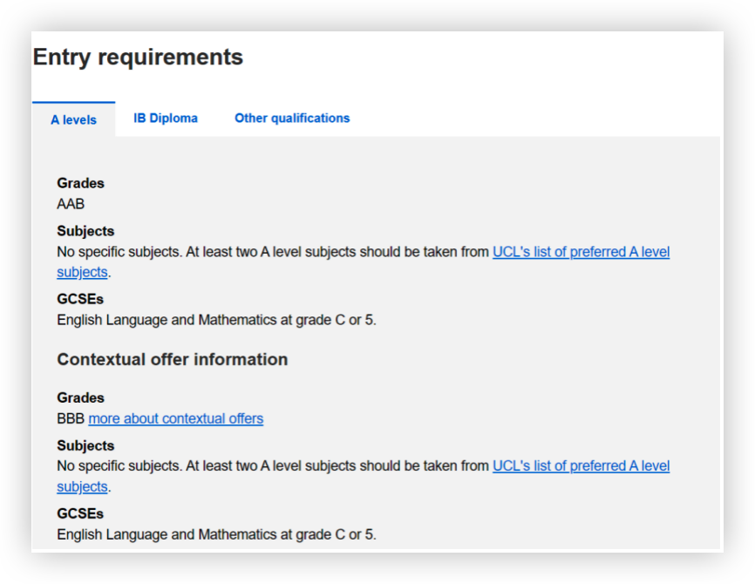Open the more about contextual offers link

point(176,418)
